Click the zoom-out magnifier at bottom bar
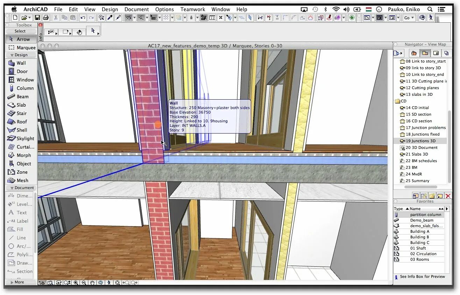The width and height of the screenshot is (460, 295). [x=84, y=282]
